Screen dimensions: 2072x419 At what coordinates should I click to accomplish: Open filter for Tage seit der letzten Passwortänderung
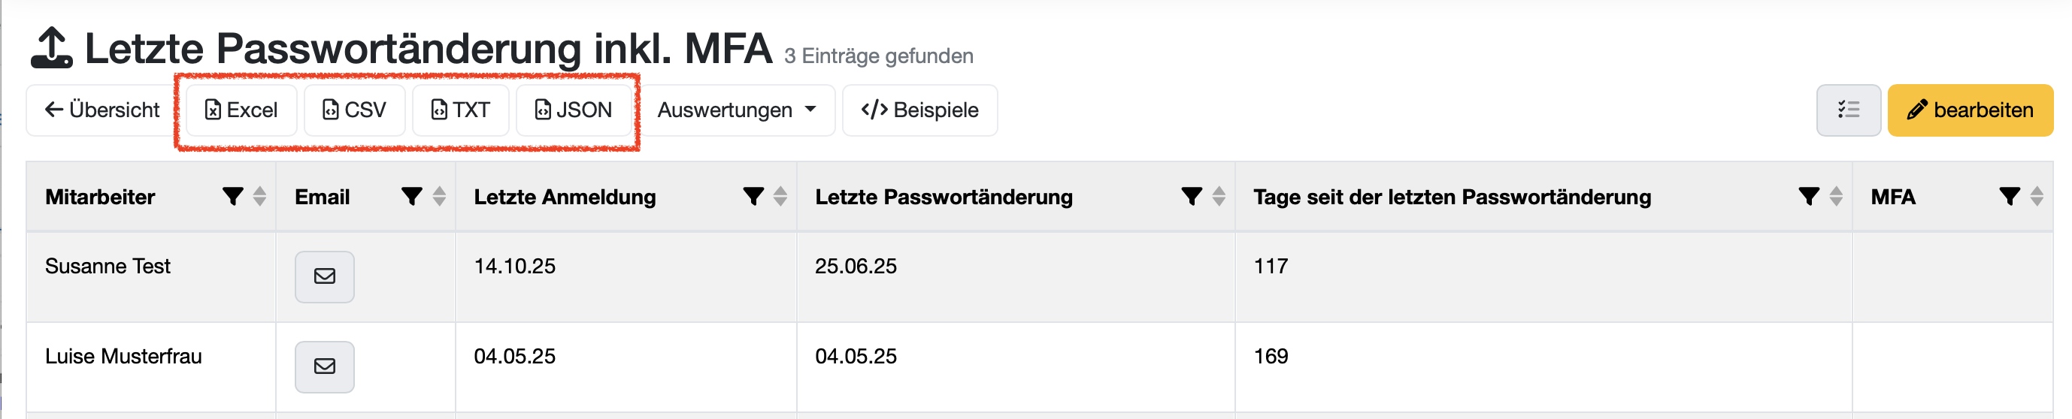(1808, 197)
